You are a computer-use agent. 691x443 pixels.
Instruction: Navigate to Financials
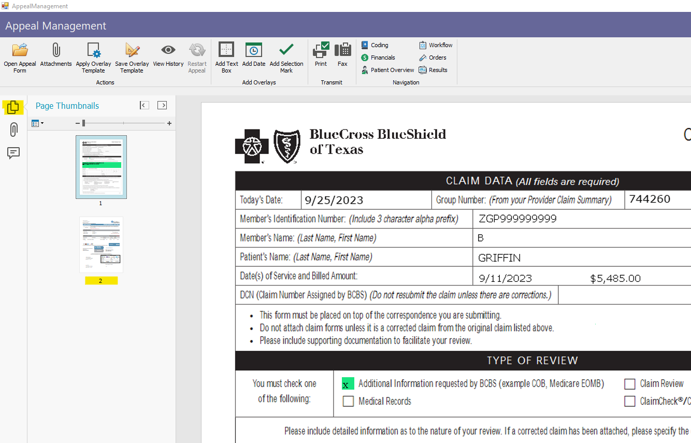click(378, 58)
